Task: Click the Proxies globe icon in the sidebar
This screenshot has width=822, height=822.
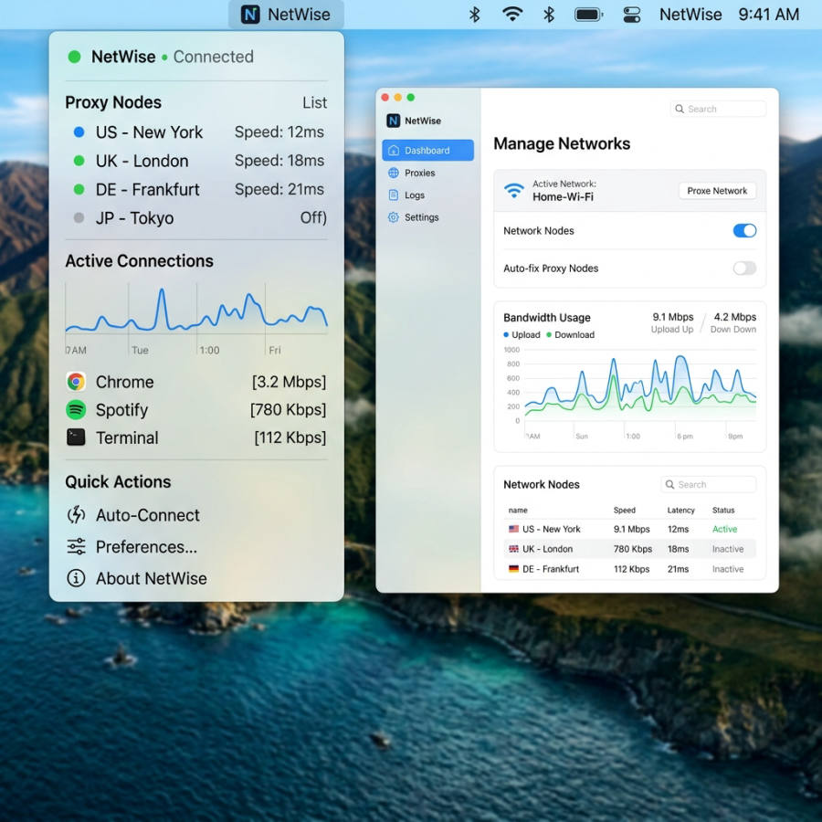Action: click(x=393, y=173)
